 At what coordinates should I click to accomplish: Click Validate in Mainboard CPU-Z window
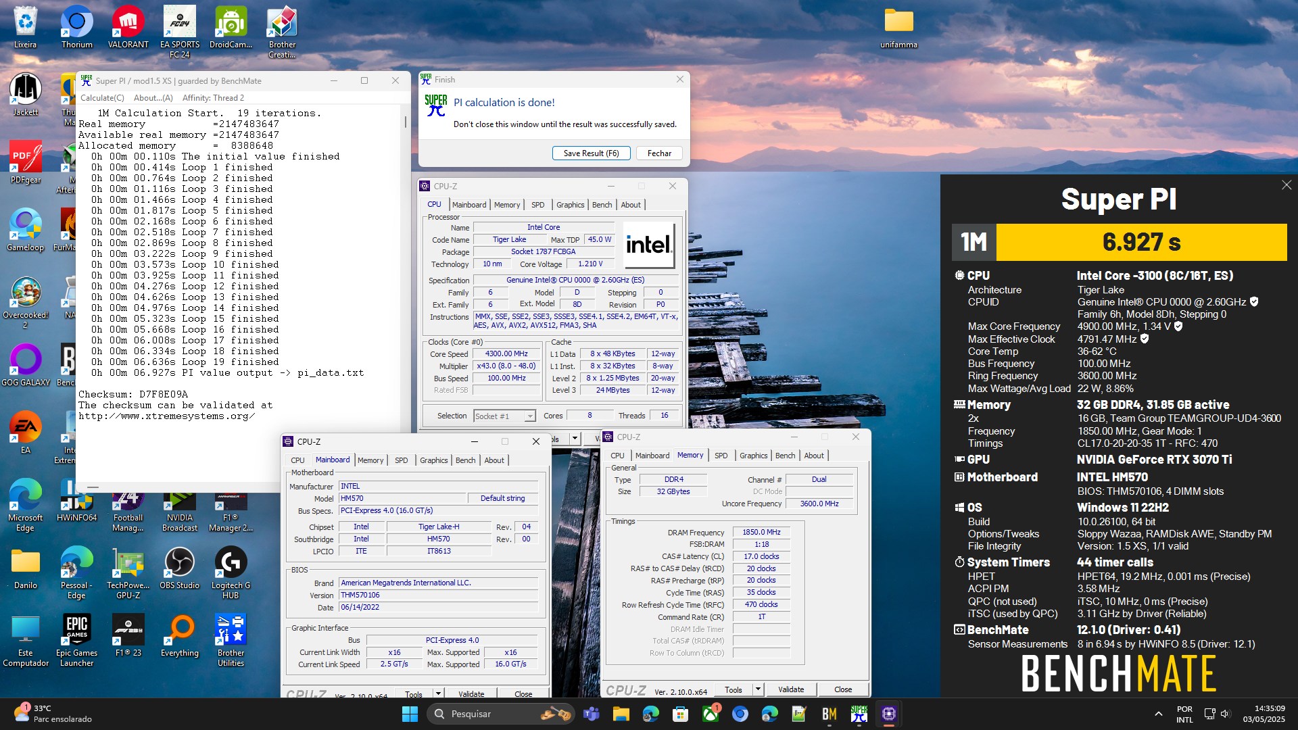click(471, 693)
